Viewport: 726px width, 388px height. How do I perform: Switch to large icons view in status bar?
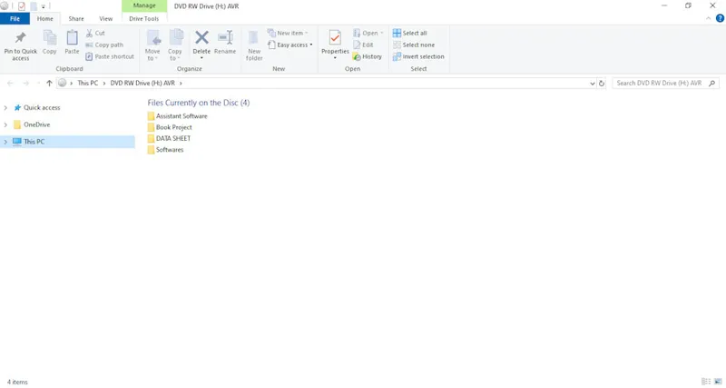click(718, 382)
